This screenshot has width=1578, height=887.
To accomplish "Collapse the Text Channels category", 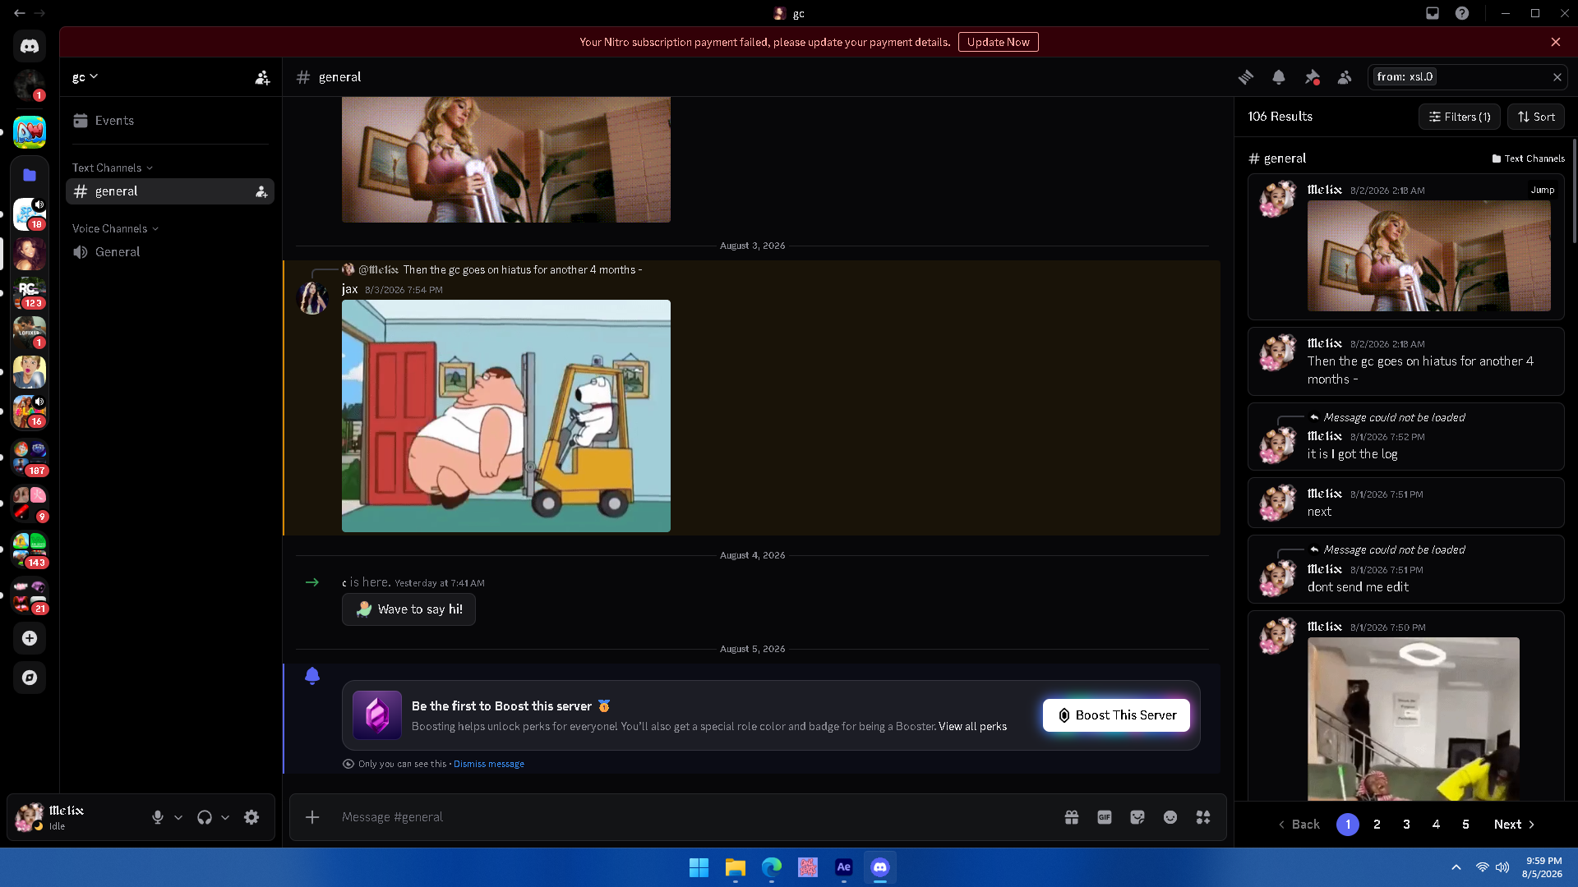I will click(x=113, y=168).
